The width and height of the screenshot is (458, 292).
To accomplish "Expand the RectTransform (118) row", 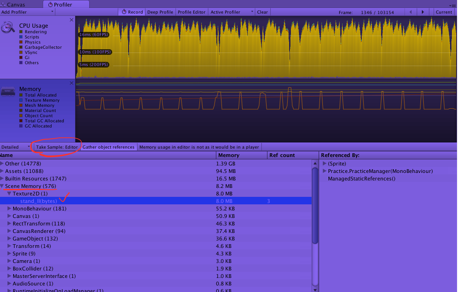I will tap(9, 224).
